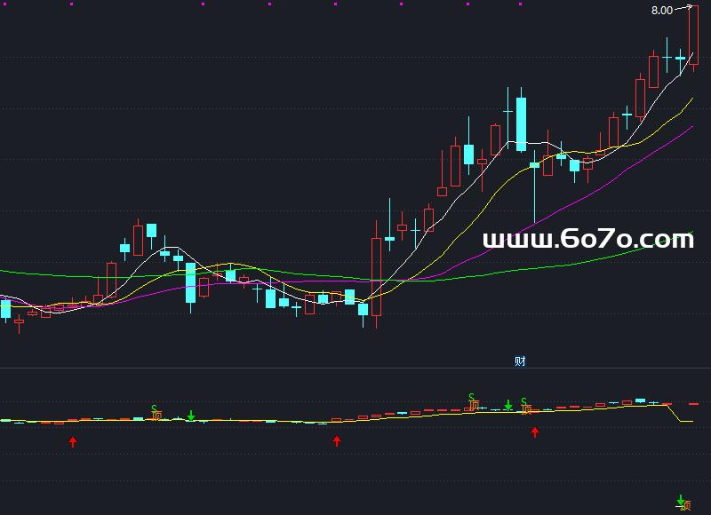Click the 财 financial marker icon
The width and height of the screenshot is (711, 515).
click(x=520, y=361)
